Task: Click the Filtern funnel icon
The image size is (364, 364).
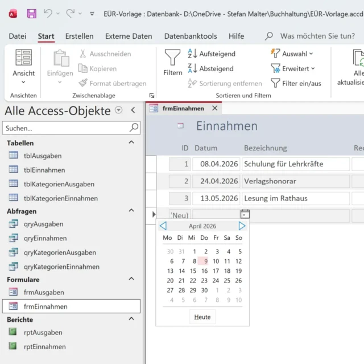Action: [172, 58]
